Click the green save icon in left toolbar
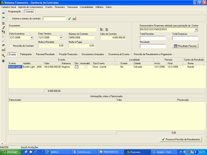The image size is (207, 155). 3,32
